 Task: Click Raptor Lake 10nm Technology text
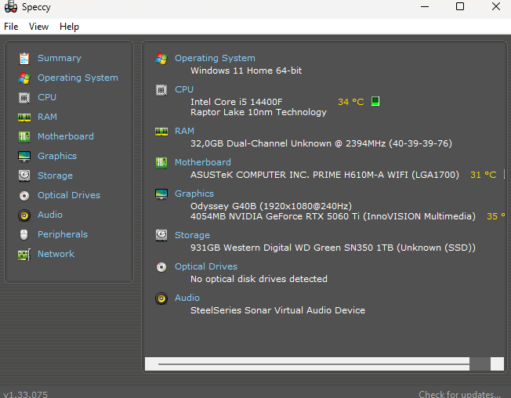(259, 112)
